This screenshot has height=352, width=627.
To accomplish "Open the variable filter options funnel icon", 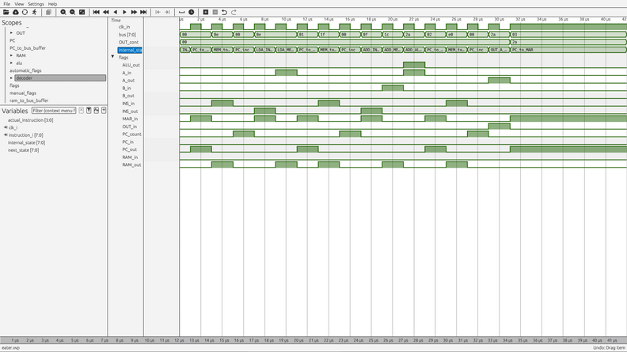I will pyautogui.click(x=89, y=110).
